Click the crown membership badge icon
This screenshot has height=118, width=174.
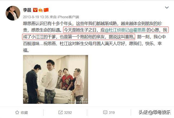tap(41, 10)
